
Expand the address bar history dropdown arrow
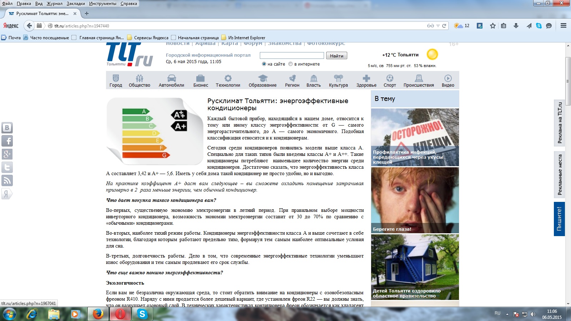tap(438, 26)
